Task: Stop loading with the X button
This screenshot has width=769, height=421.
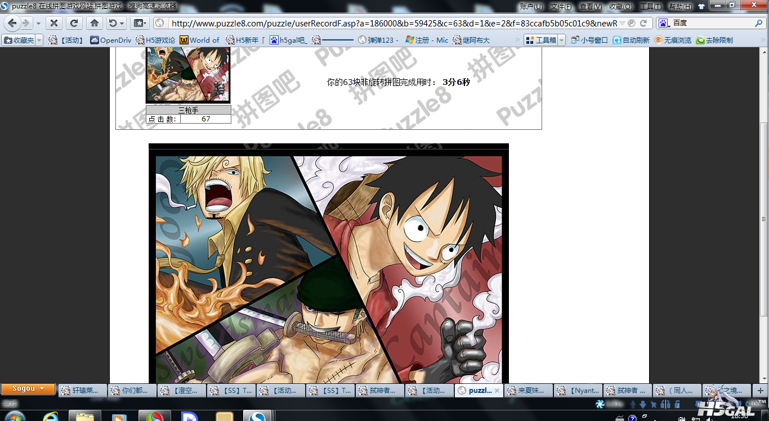Action: click(53, 23)
